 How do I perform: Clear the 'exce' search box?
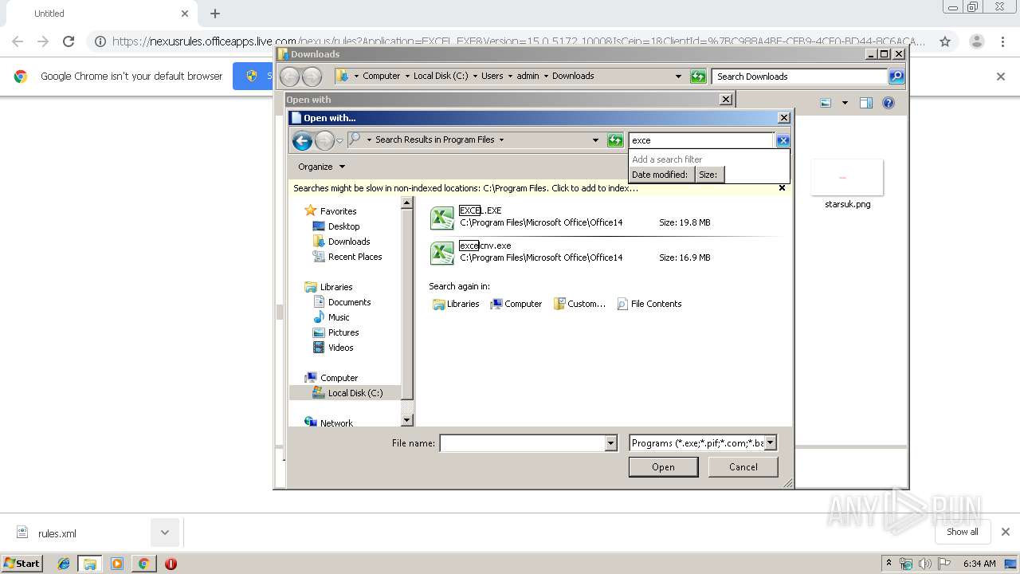point(783,140)
